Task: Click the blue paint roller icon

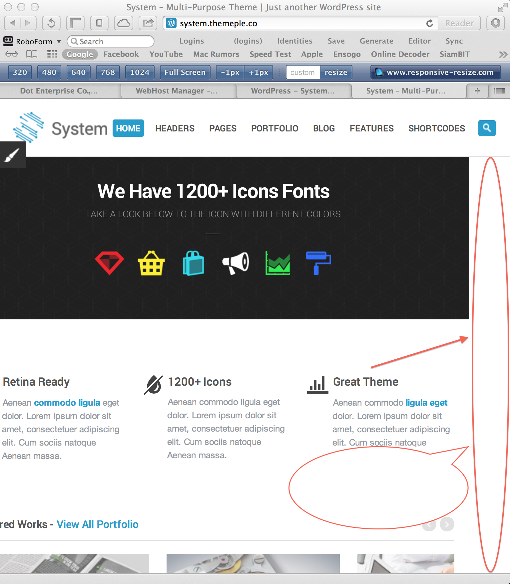Action: click(x=318, y=263)
